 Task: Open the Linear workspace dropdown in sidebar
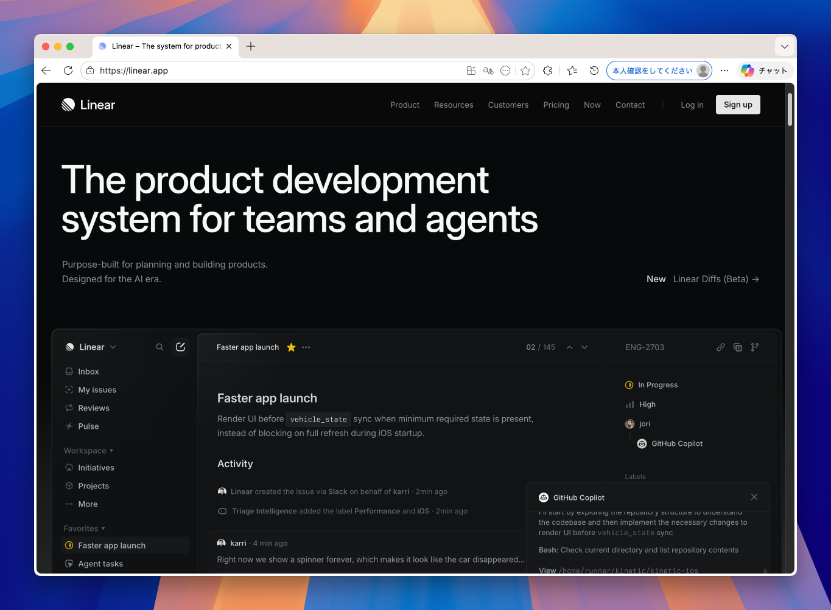coord(91,347)
